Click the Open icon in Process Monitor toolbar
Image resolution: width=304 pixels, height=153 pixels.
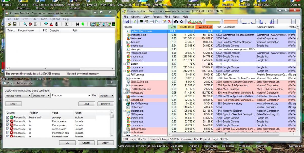pyautogui.click(x=10, y=24)
